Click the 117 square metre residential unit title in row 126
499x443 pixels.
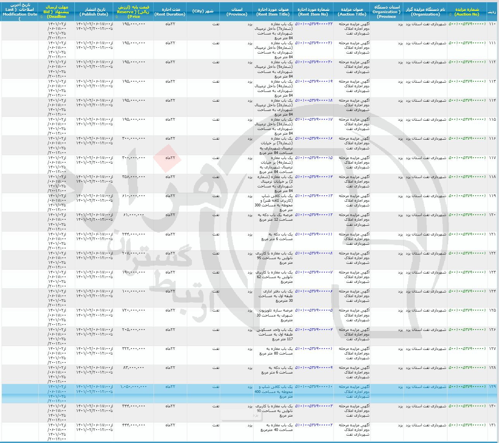[274, 334]
